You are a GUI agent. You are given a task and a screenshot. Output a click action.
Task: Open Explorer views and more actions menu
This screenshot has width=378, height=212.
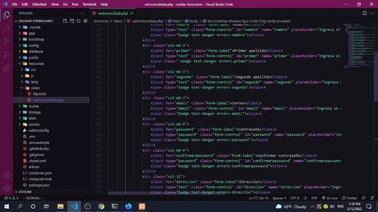pos(83,14)
